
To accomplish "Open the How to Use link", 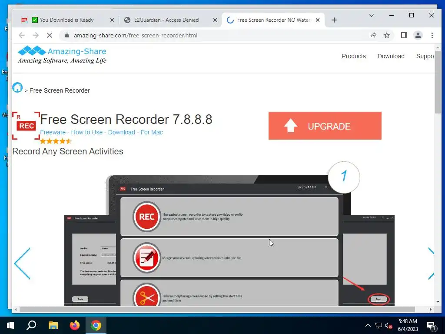I will pyautogui.click(x=87, y=132).
